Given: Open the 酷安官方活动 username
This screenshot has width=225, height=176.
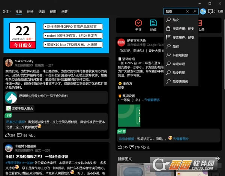Looking at the screenshot, I should pos(136,41).
